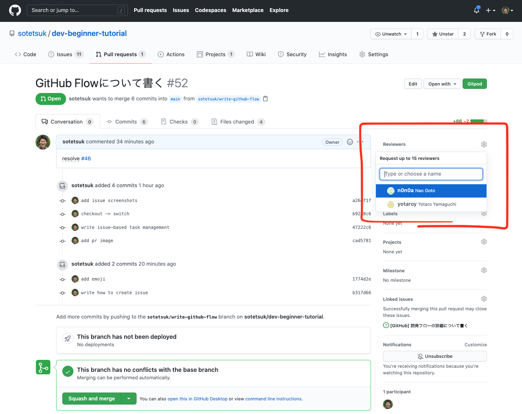522x414 pixels.
Task: Open the linked GitHub issue in sidebar
Action: 429,326
